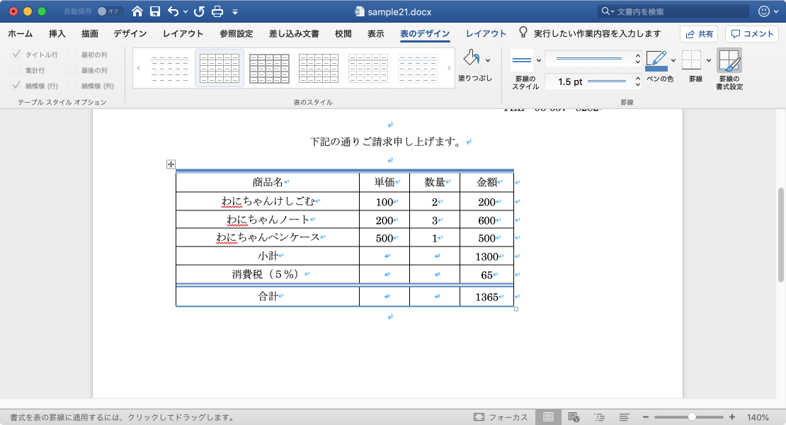Click the vertical scrollbar thumb

click(780, 234)
